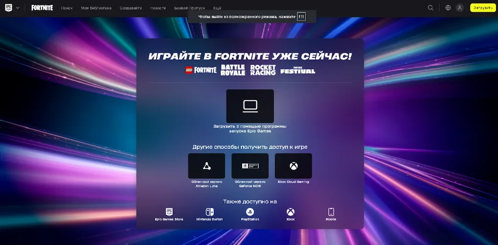Click Облачный сервис GeForce NOW label

point(250,184)
